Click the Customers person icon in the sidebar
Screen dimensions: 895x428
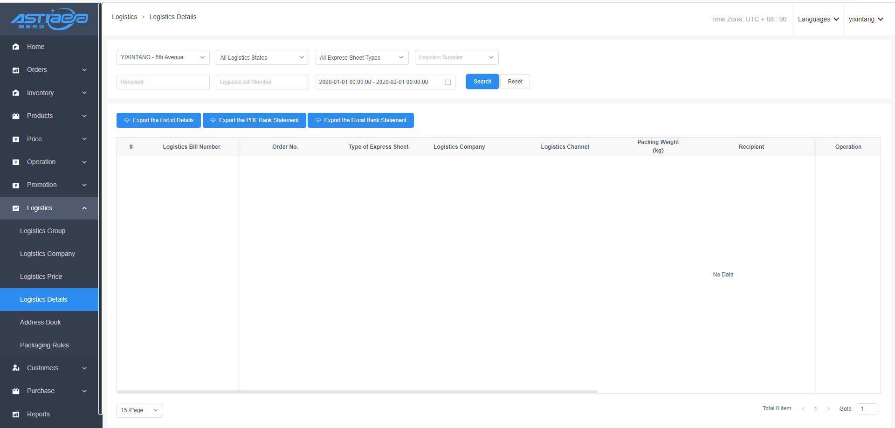(16, 368)
